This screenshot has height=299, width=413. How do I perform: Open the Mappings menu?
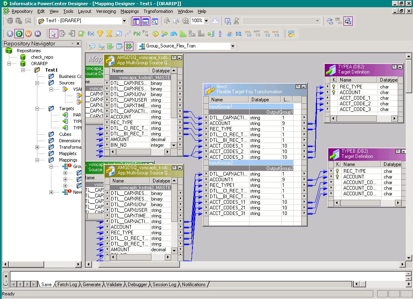tap(129, 11)
